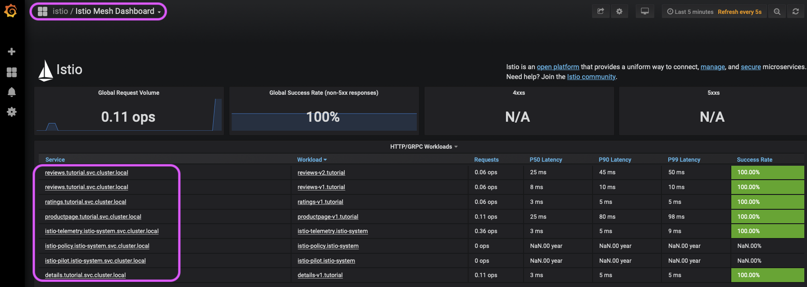Click the share dashboard icon
The image size is (807, 287).
[601, 12]
